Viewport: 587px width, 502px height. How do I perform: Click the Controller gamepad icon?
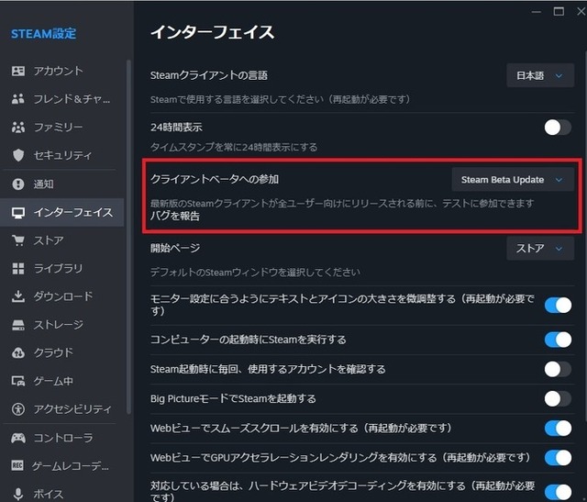pos(17,438)
